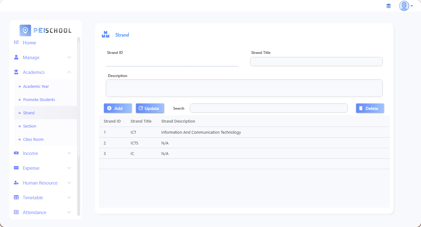Click inside the Search box

[269, 108]
